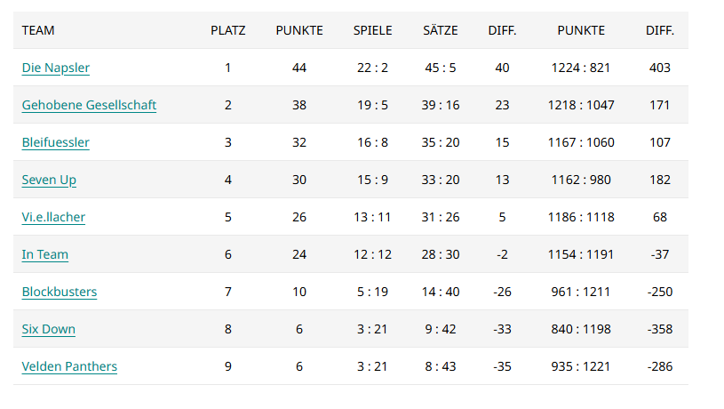Image resolution: width=724 pixels, height=409 pixels.
Task: Select the -358 difference cell of Six Down
Action: coord(660,330)
